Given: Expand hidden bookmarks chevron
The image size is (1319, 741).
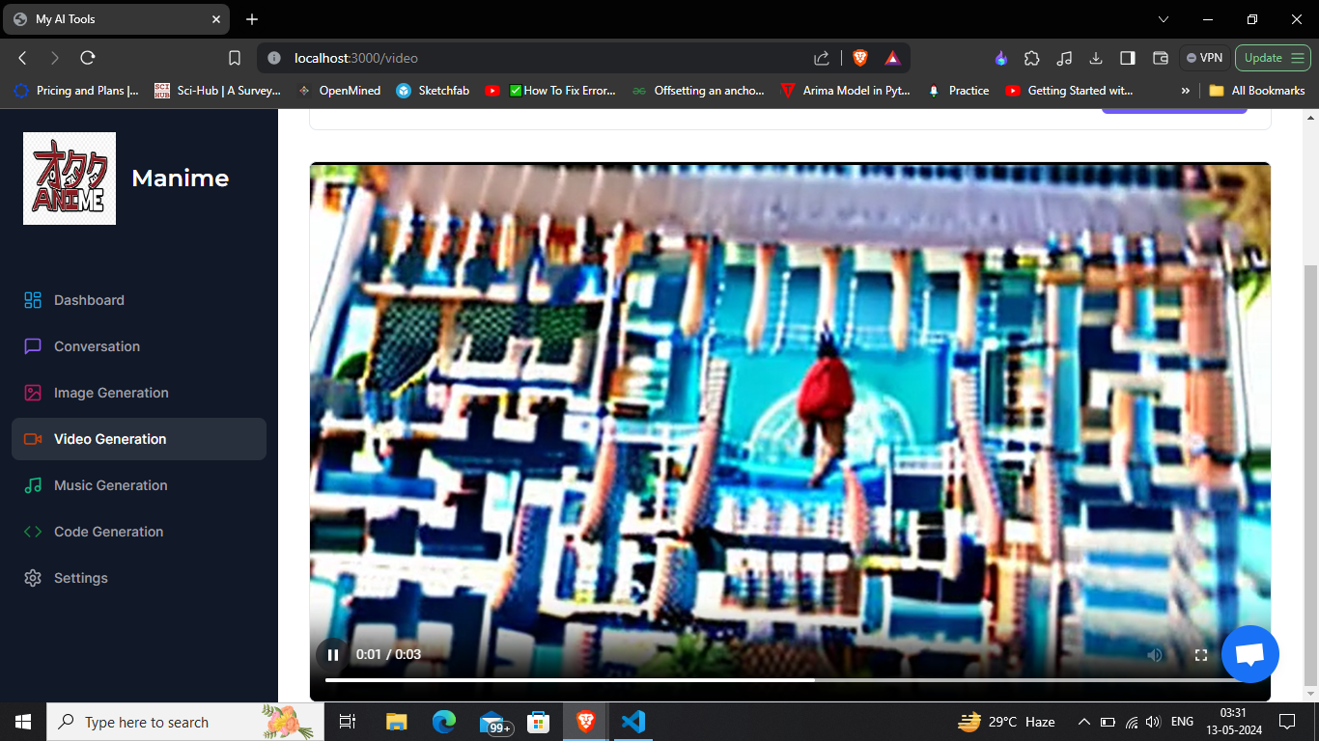Looking at the screenshot, I should point(1185,91).
